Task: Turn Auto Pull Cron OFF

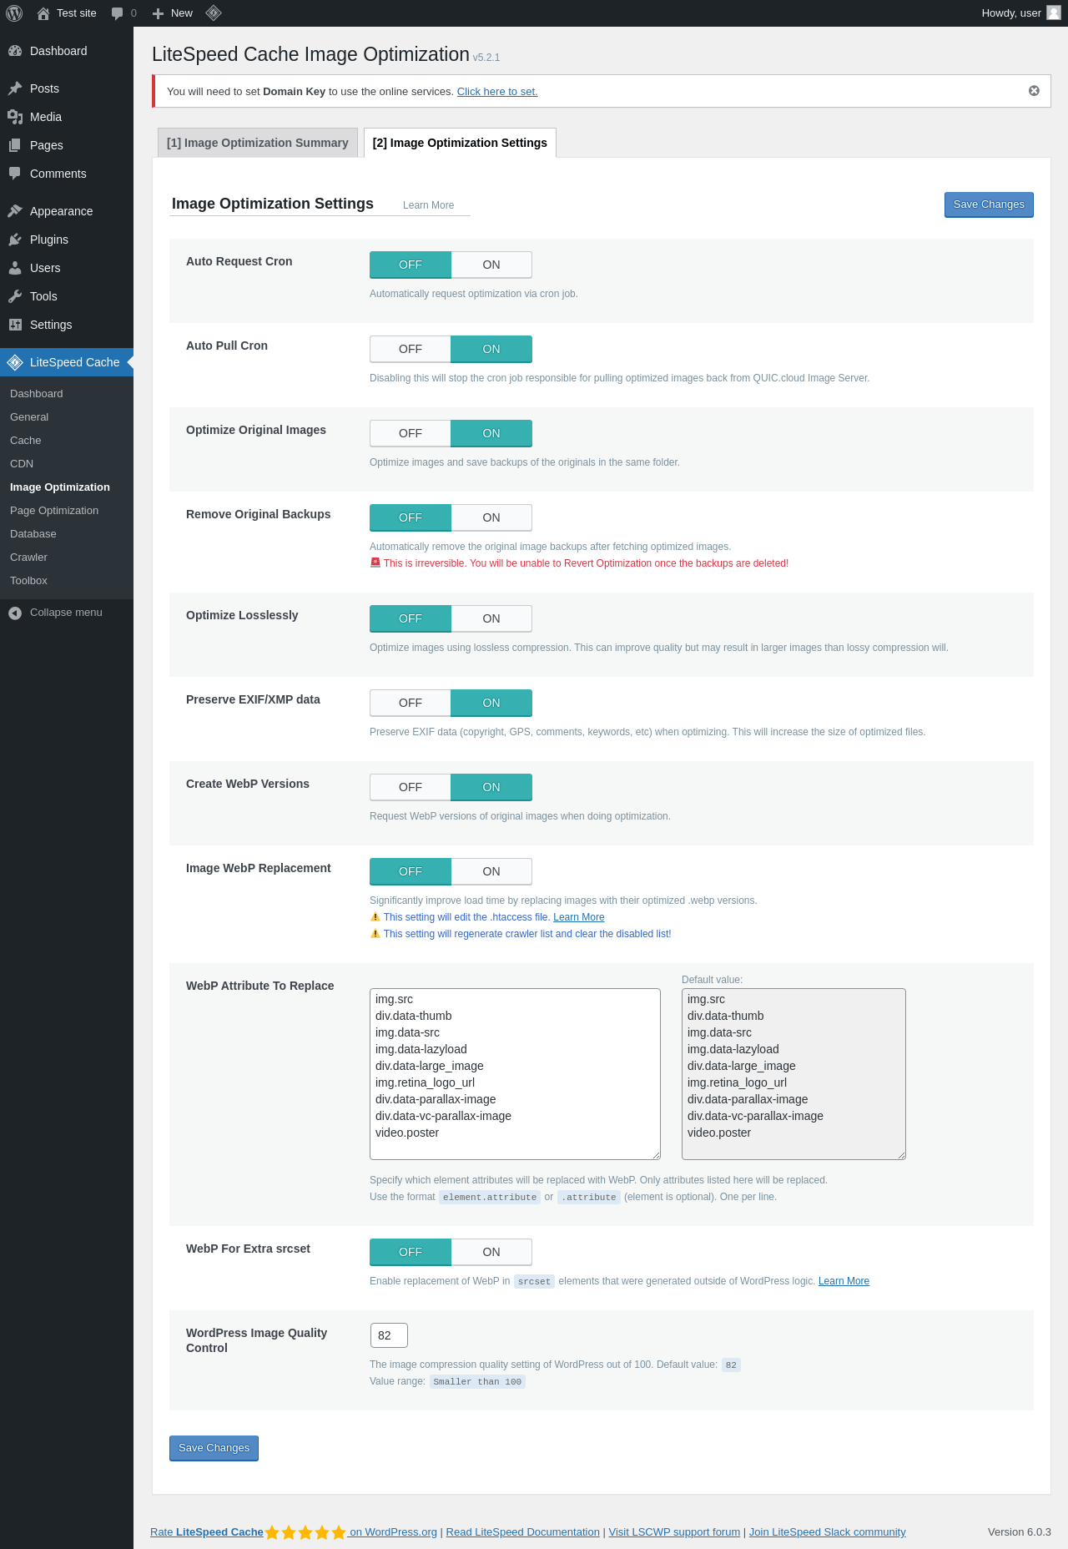Action: [411, 349]
